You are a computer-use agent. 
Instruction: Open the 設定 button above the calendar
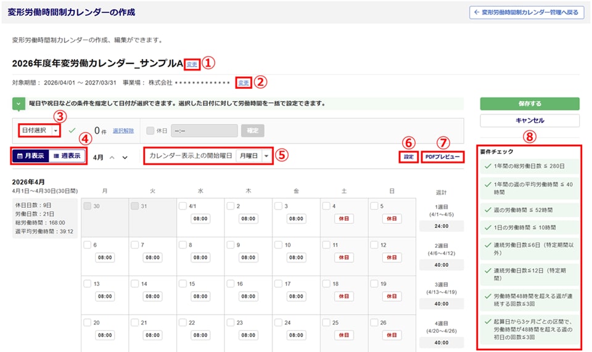coord(408,157)
